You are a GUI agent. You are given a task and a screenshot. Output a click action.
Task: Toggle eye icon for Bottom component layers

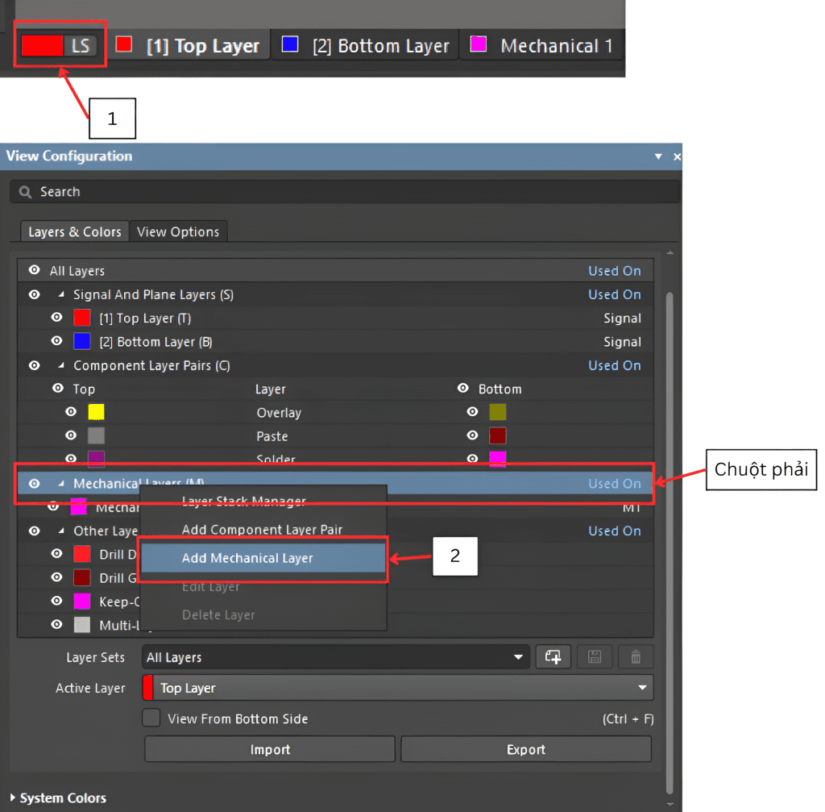coord(463,389)
